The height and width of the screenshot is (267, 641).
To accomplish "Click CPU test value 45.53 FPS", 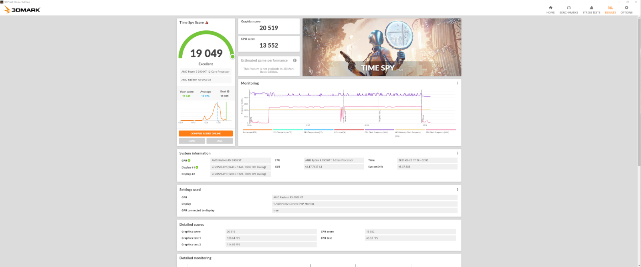I will [x=410, y=238].
